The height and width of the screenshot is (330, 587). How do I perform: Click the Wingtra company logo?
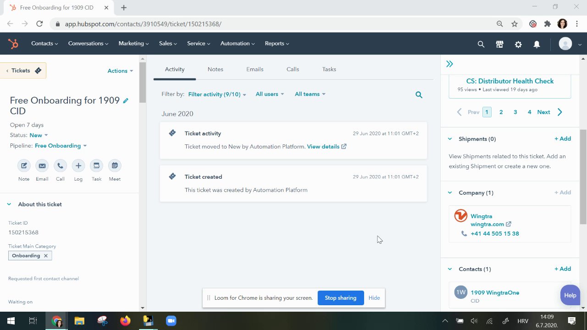(x=460, y=216)
